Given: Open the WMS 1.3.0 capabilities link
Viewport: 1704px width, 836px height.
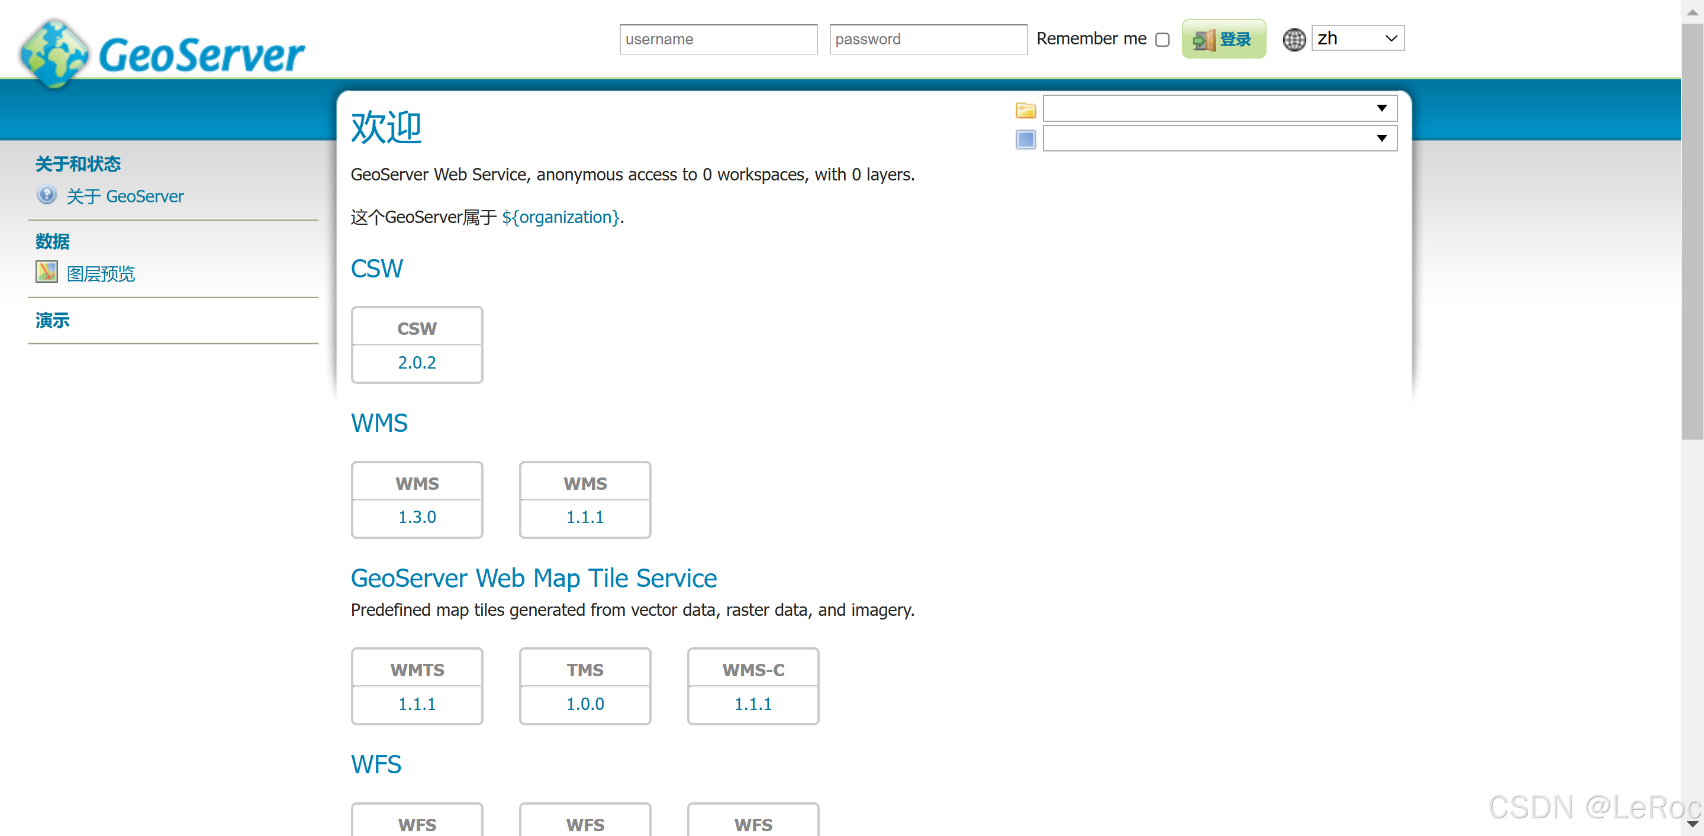Looking at the screenshot, I should click(x=417, y=517).
